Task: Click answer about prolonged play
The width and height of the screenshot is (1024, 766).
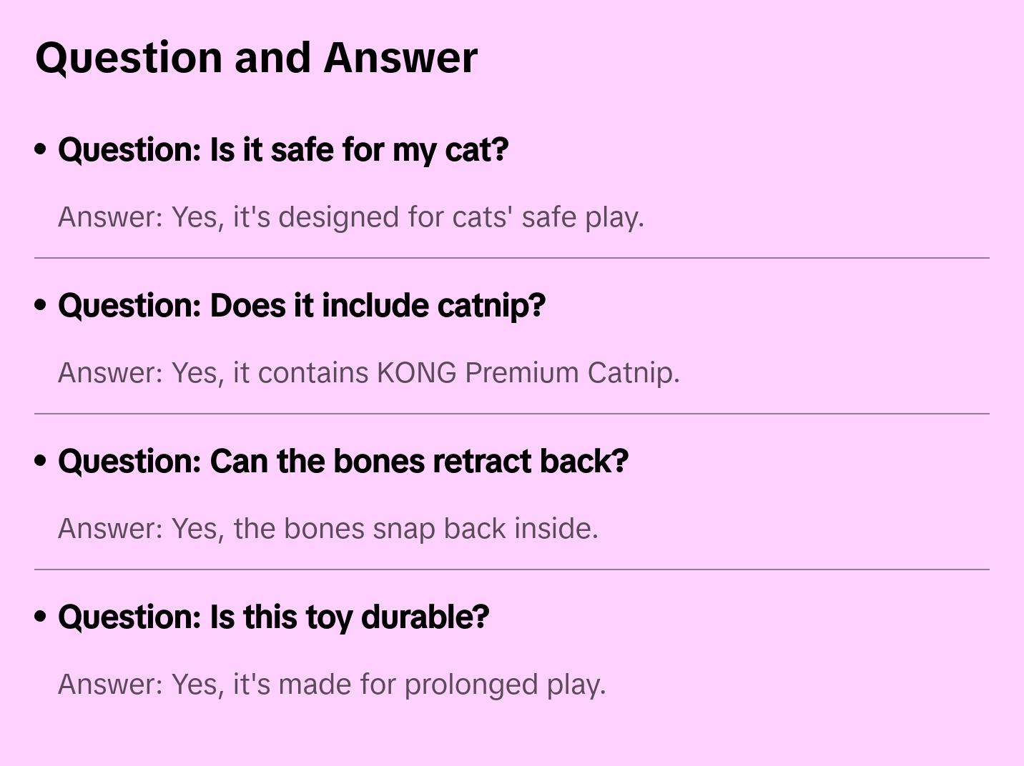Action: (331, 685)
